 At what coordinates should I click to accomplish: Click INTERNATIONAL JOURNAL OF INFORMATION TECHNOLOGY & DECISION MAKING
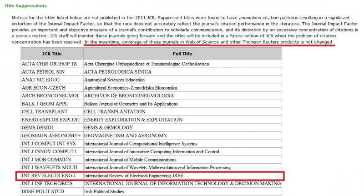click(x=182, y=184)
